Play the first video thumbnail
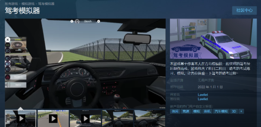The height and width of the screenshot is (127, 261). pyautogui.click(x=21, y=119)
